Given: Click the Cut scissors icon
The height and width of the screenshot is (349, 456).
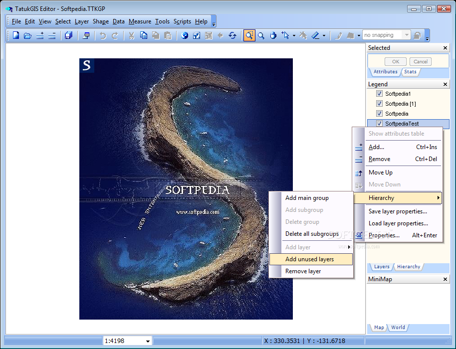Looking at the screenshot, I should pyautogui.click(x=131, y=35).
